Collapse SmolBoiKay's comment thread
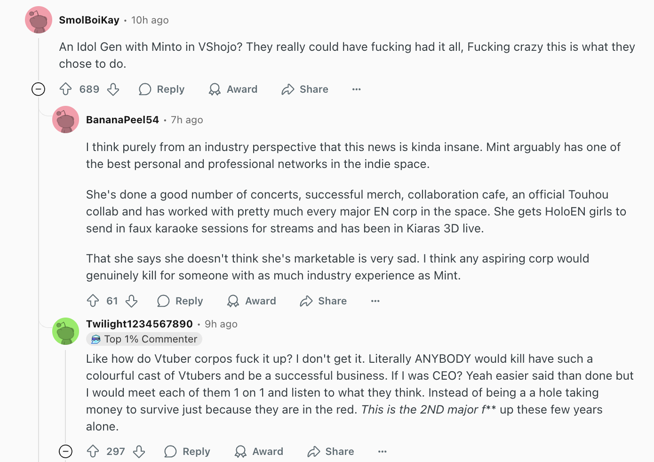 coord(38,89)
